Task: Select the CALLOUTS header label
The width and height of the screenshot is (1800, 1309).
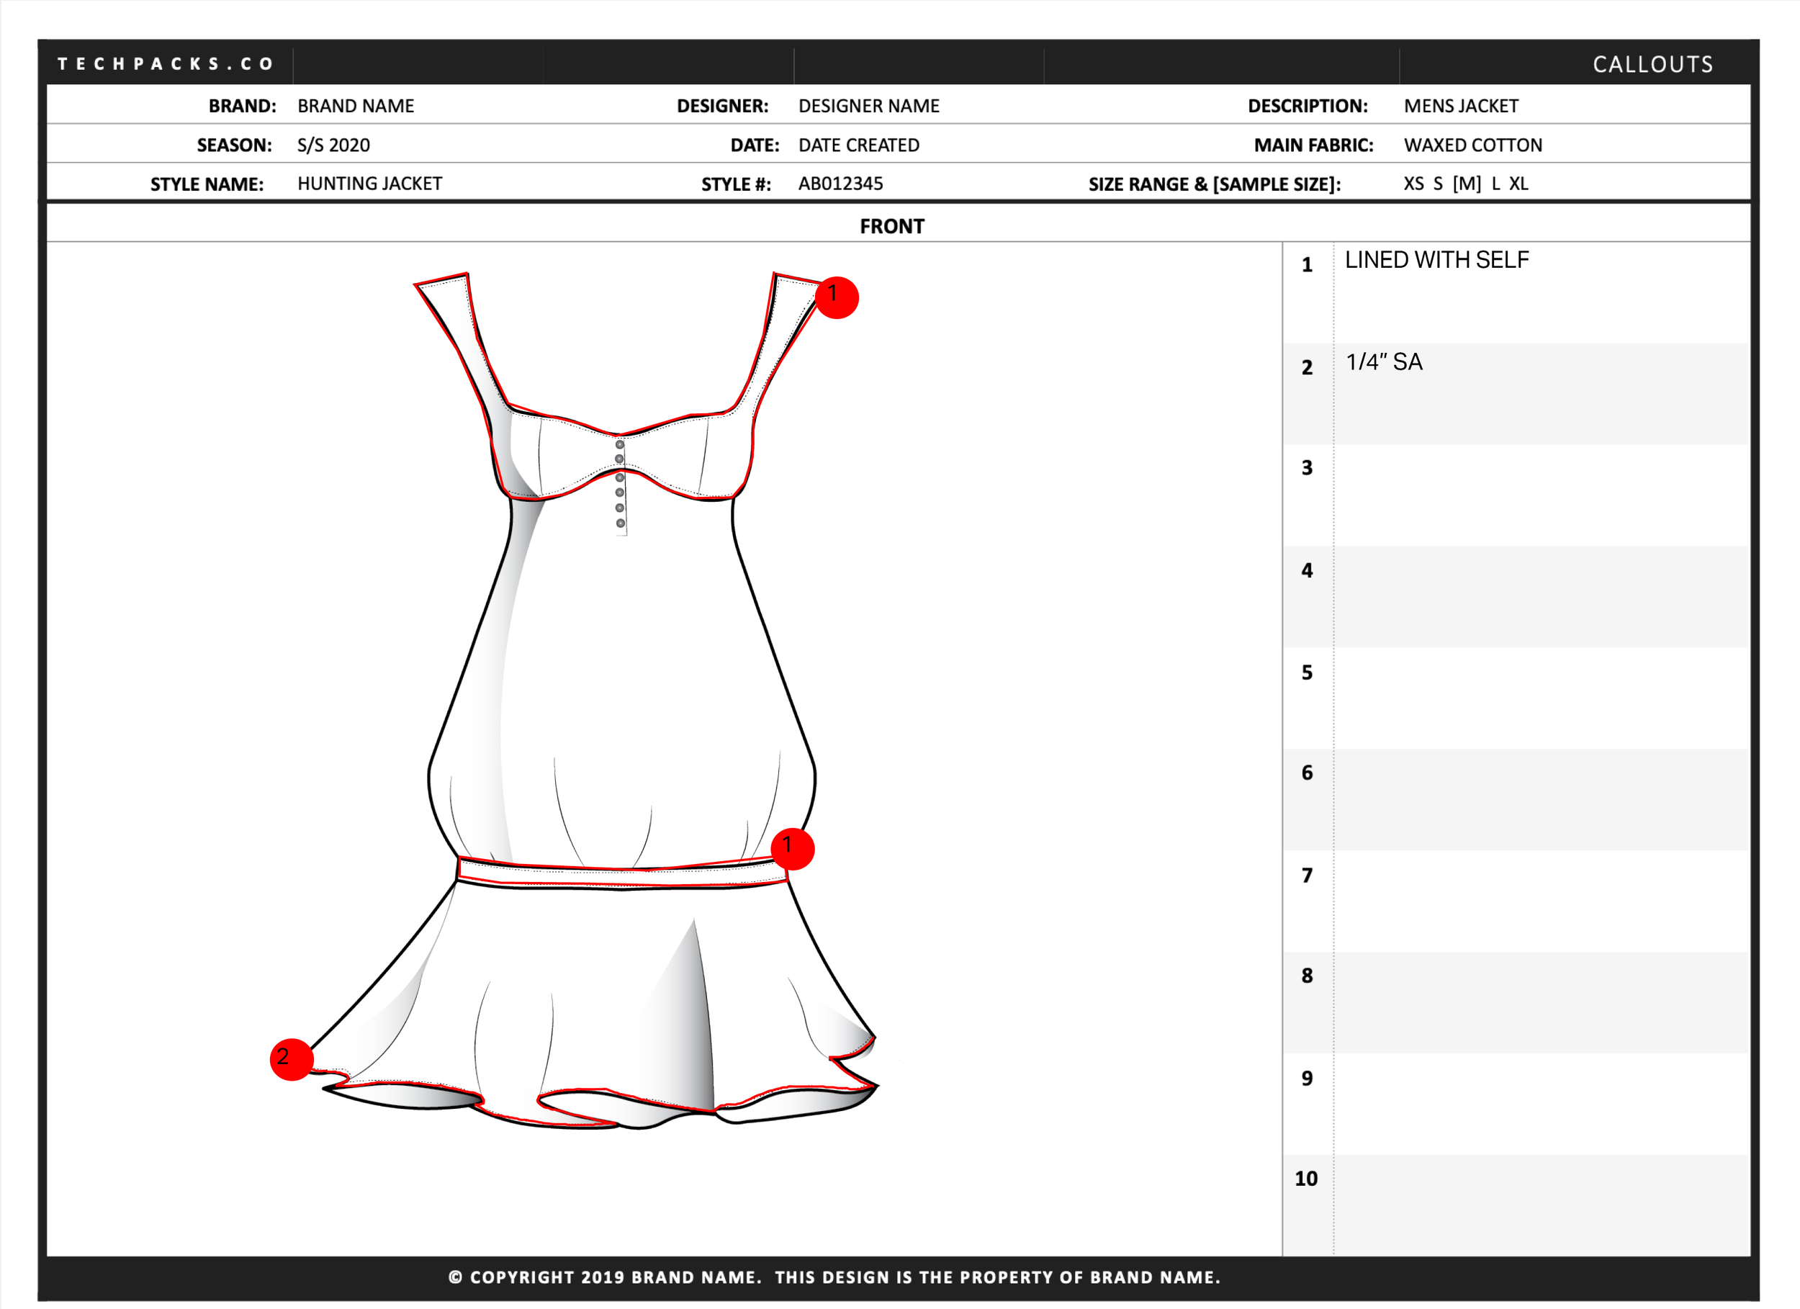Action: click(1652, 64)
